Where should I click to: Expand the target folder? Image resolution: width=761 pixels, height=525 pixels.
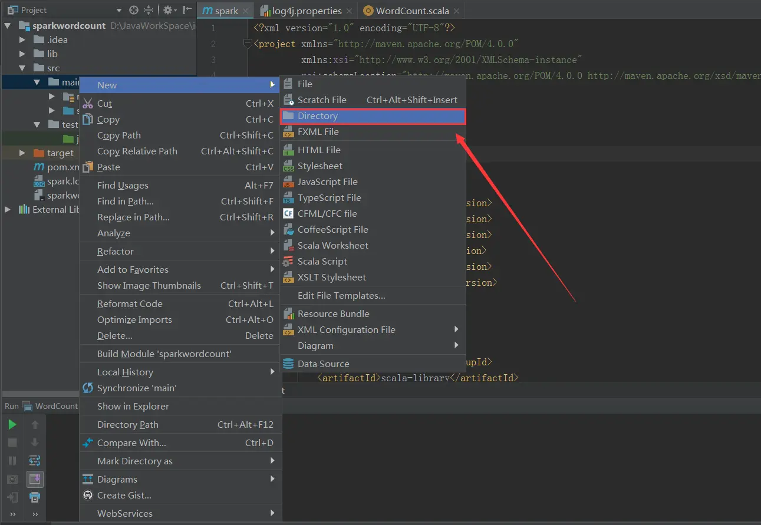pos(22,153)
